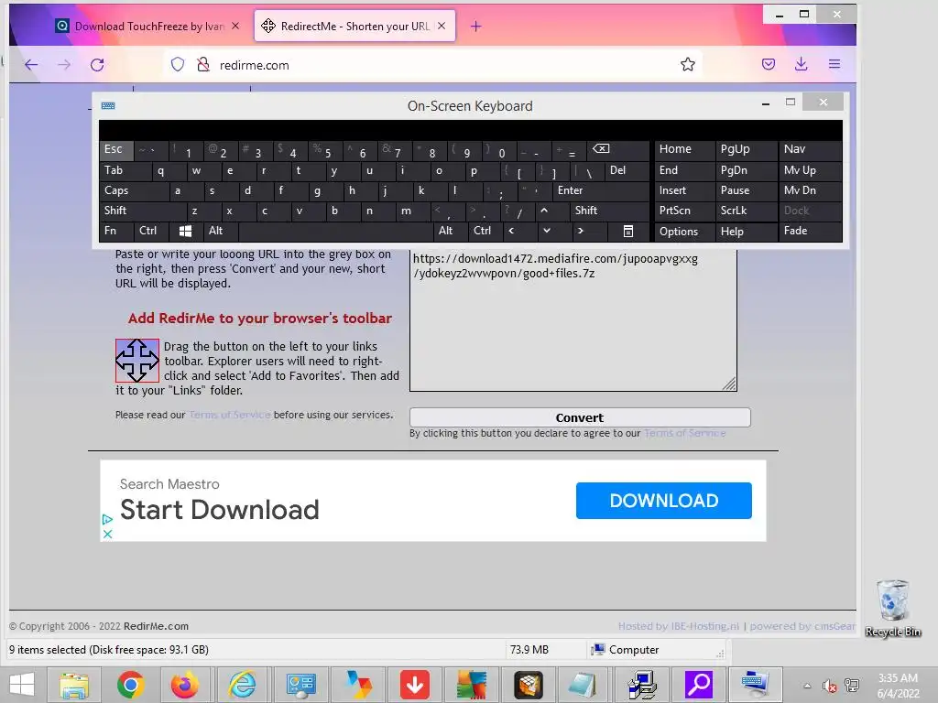
Task: Close the Download TouchFreeze tab
Action: pyautogui.click(x=235, y=26)
